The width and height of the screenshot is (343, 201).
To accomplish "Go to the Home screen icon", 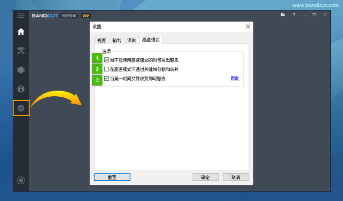I will point(21,32).
